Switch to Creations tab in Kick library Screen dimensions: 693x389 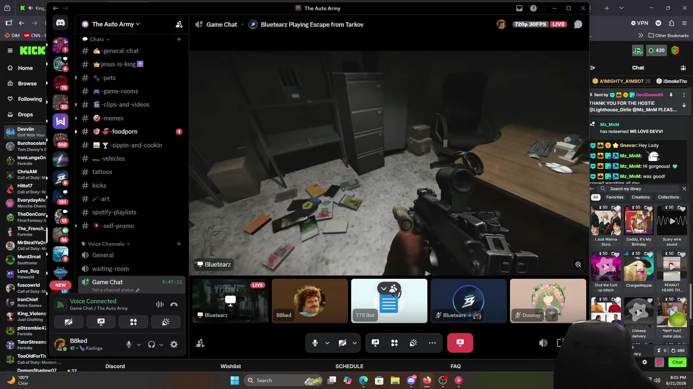(x=640, y=197)
